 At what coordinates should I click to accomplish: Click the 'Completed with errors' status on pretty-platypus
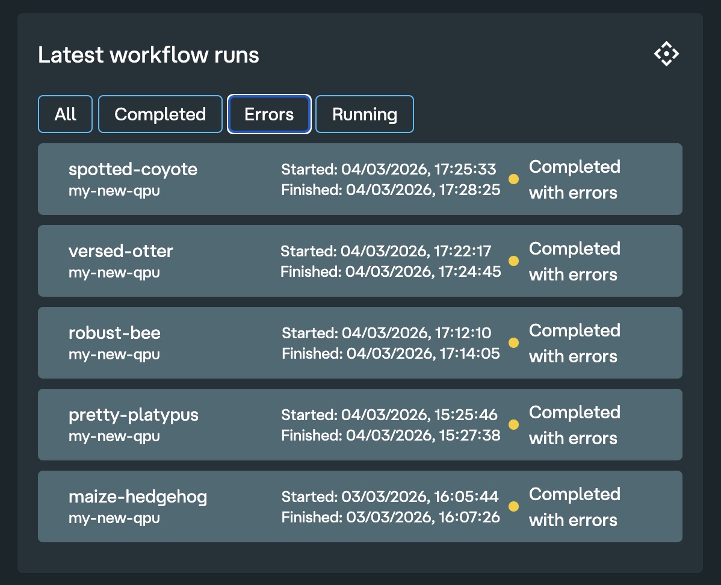[x=574, y=425]
